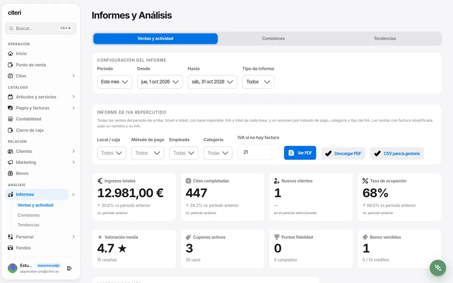
Task: Open the Desde date dropdown
Action: [x=160, y=82]
